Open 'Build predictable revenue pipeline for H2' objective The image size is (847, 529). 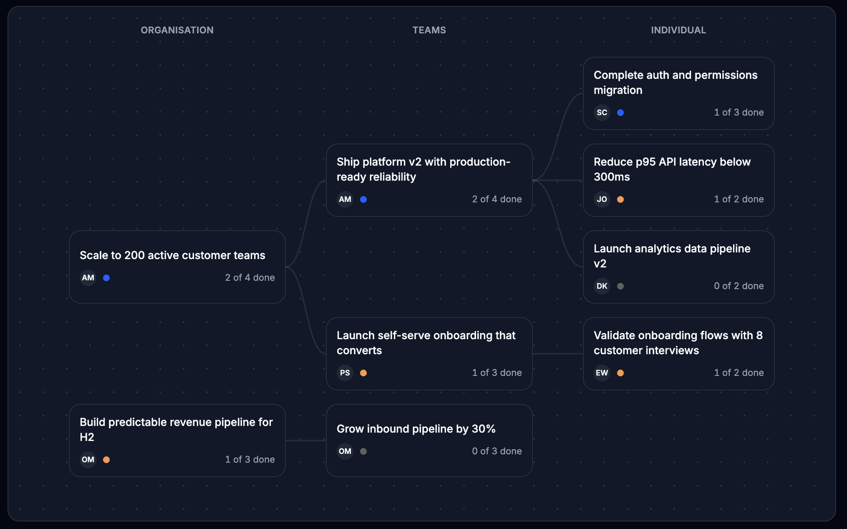(x=176, y=430)
